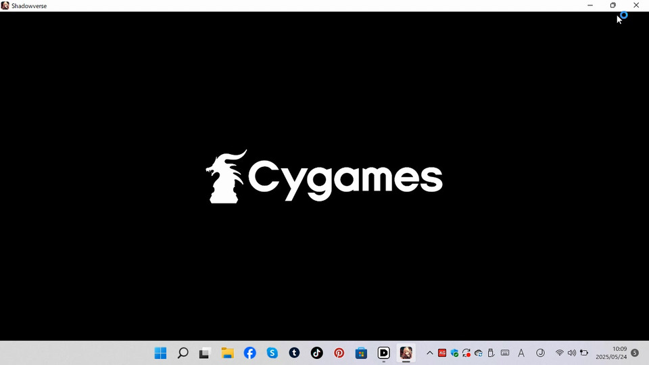Click the Shadowverse title bar app icon
The width and height of the screenshot is (649, 365).
point(5,6)
